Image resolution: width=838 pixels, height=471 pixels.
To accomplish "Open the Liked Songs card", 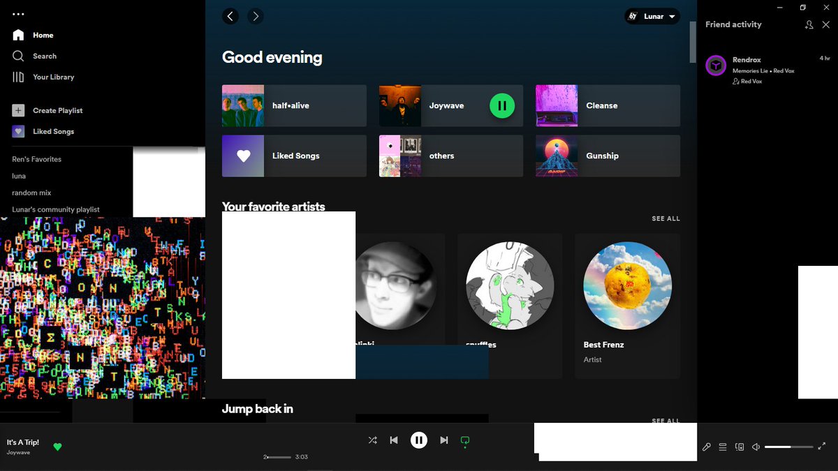I will 294,156.
